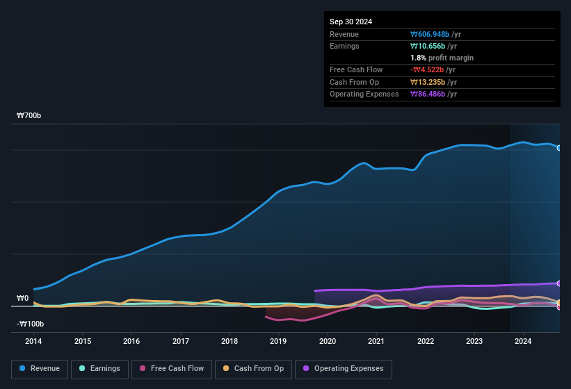This screenshot has width=571, height=389.
Task: Click the 2022 x-axis label
Action: pos(426,341)
